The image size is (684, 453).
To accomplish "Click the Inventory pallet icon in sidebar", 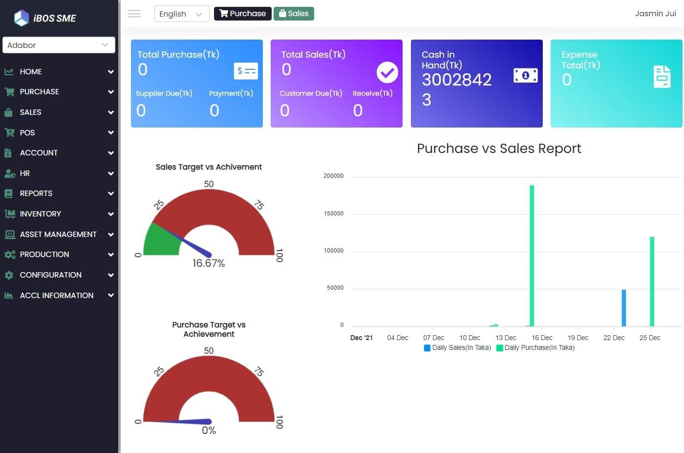I will tap(9, 214).
